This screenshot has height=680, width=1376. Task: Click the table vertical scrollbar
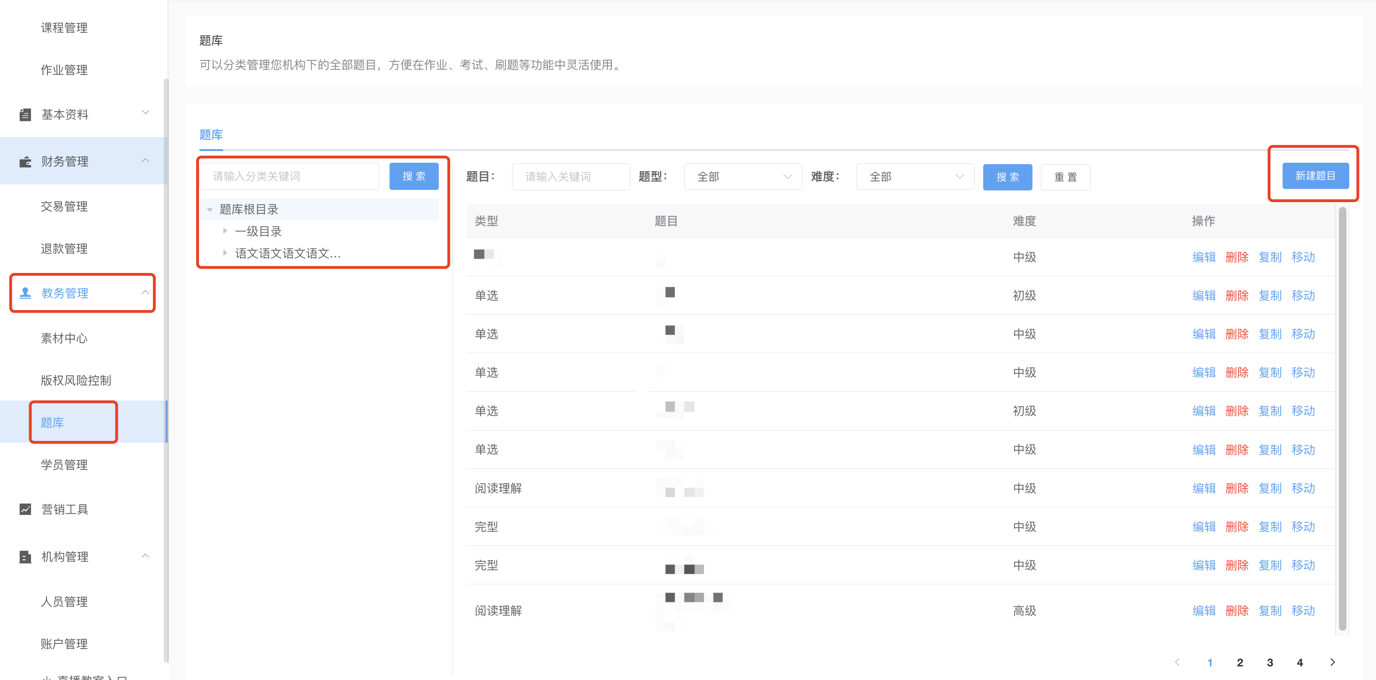[1342, 419]
